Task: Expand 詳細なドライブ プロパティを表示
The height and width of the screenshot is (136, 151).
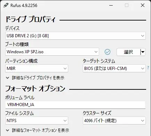Action: [x=35, y=78]
